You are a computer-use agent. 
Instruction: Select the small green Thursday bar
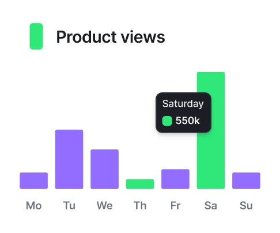[x=140, y=184]
